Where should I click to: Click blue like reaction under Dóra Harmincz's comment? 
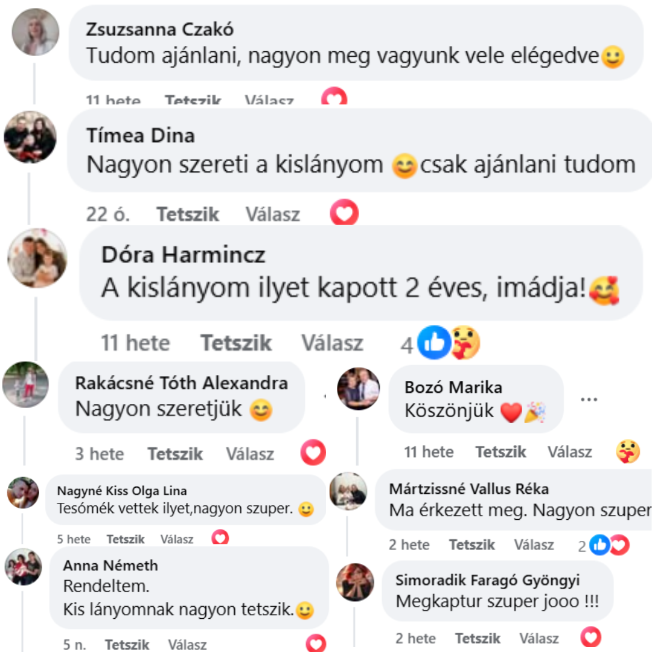point(434,343)
